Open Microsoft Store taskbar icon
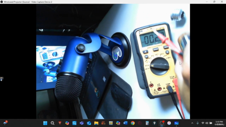 point(75,123)
